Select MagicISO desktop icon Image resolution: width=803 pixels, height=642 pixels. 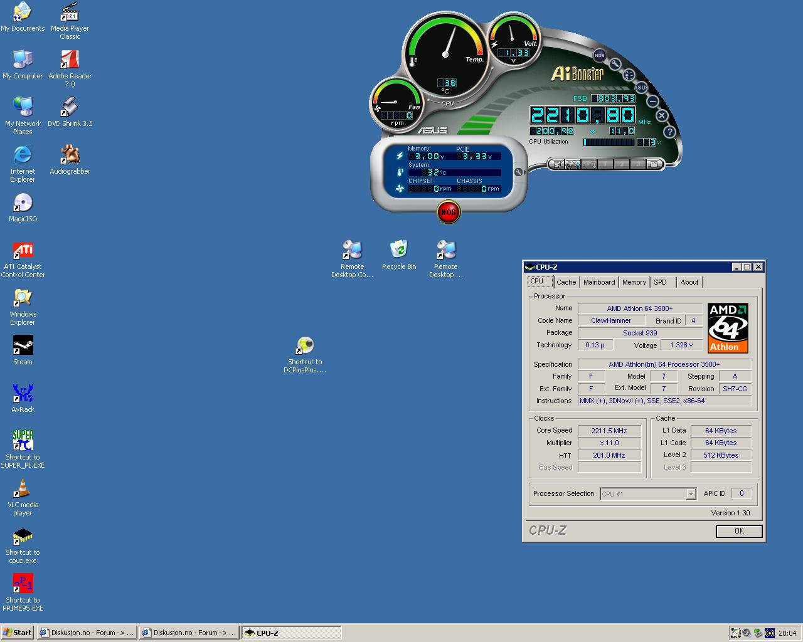tap(23, 208)
